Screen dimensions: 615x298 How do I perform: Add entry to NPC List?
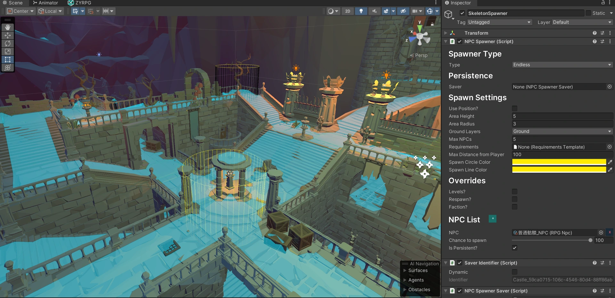tap(493, 219)
